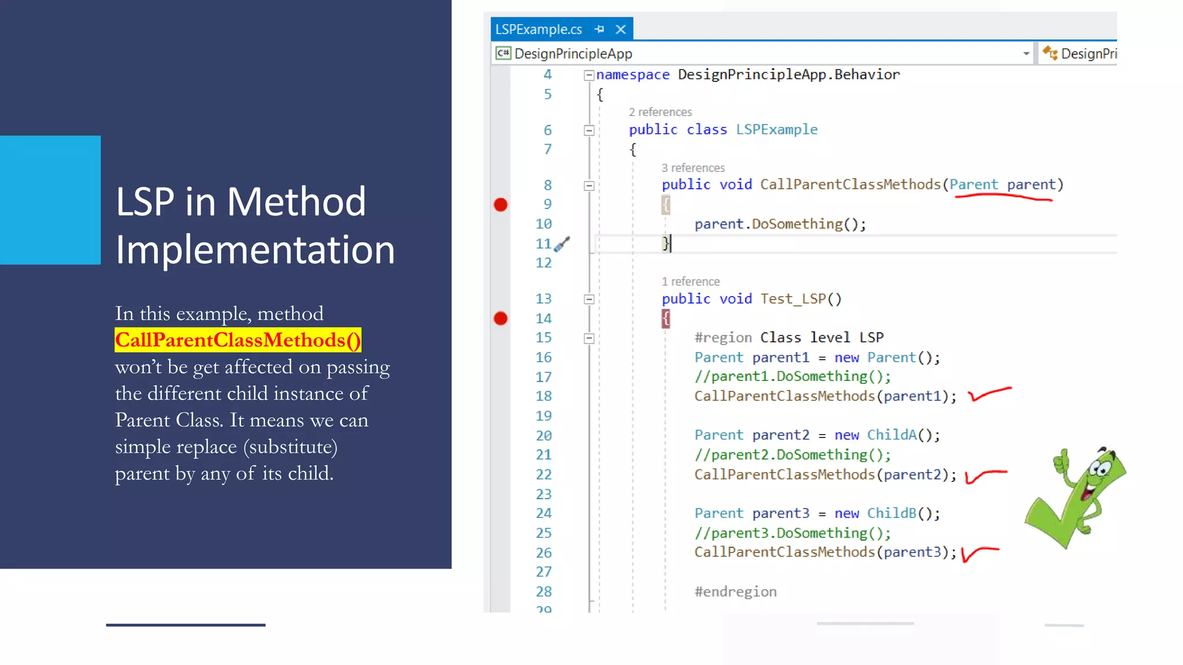1183x665 pixels.
Task: Toggle the breakpoint on line 14
Action: coord(501,318)
